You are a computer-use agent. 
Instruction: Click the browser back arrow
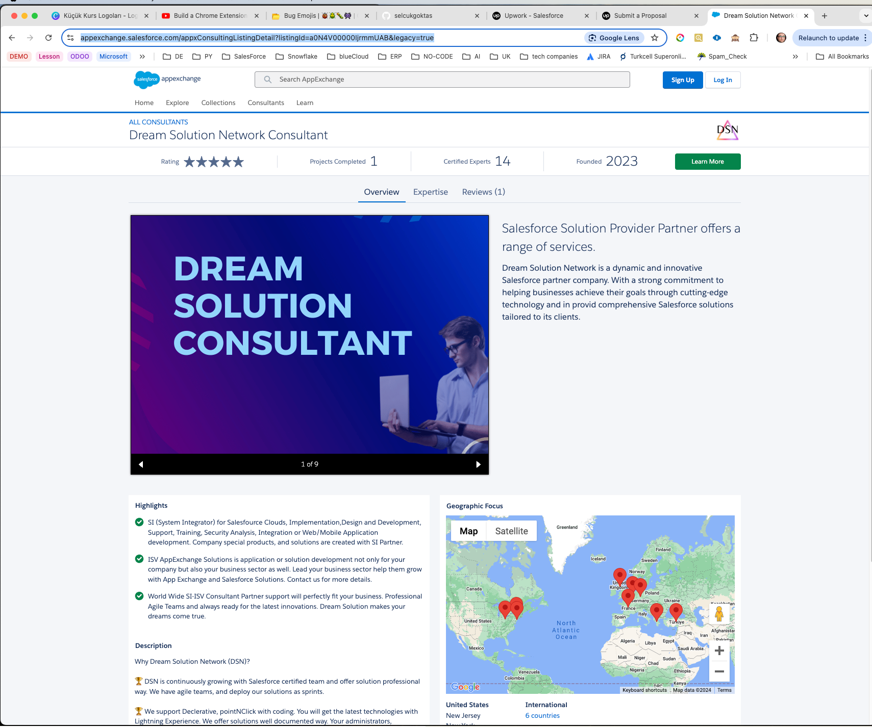pos(12,38)
